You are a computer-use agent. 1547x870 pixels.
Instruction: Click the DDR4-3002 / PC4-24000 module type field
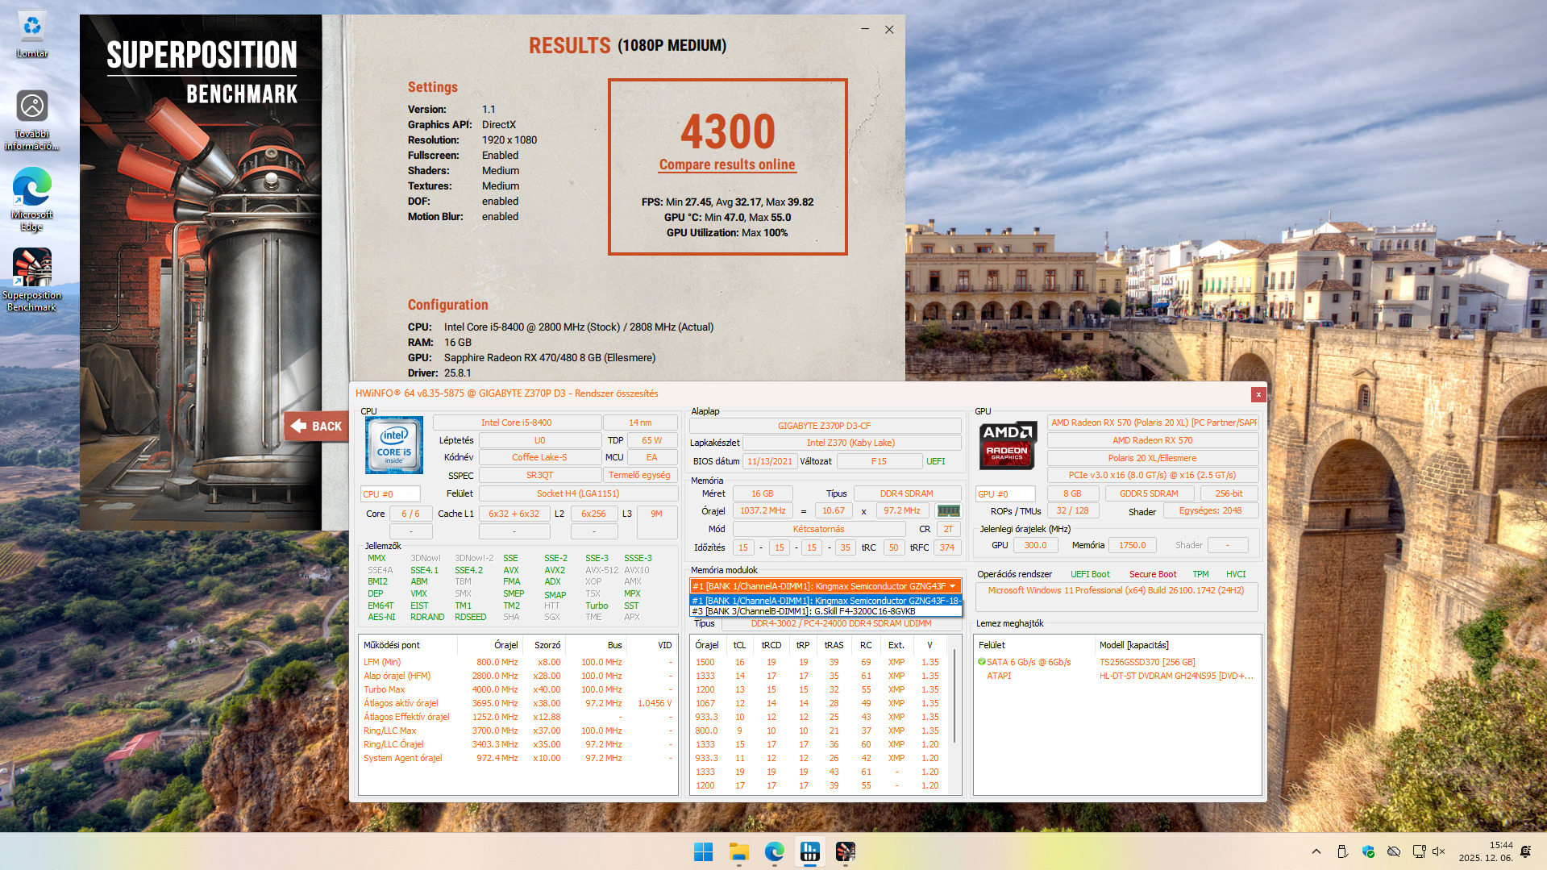(841, 623)
